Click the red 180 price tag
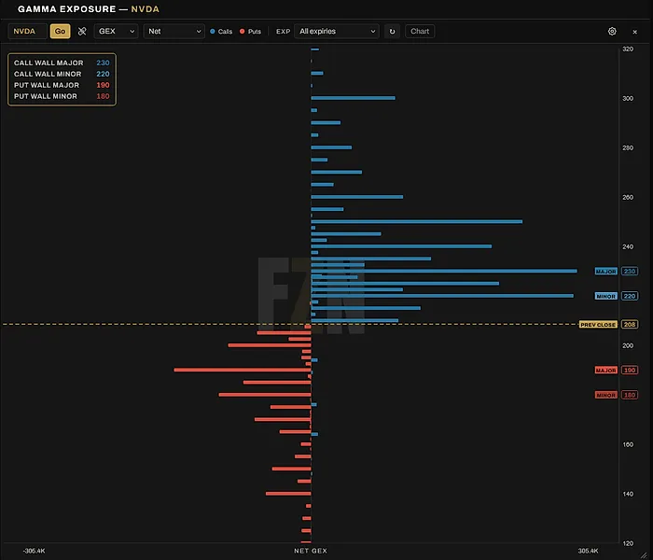 coord(630,395)
